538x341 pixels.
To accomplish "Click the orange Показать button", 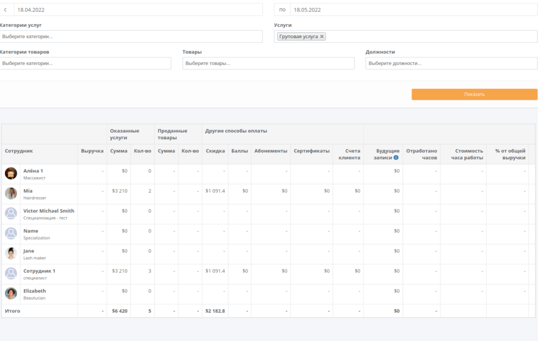I will 474,95.
